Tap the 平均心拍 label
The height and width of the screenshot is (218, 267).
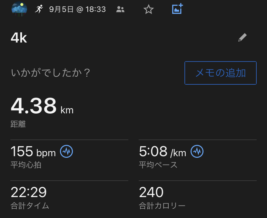point(26,165)
